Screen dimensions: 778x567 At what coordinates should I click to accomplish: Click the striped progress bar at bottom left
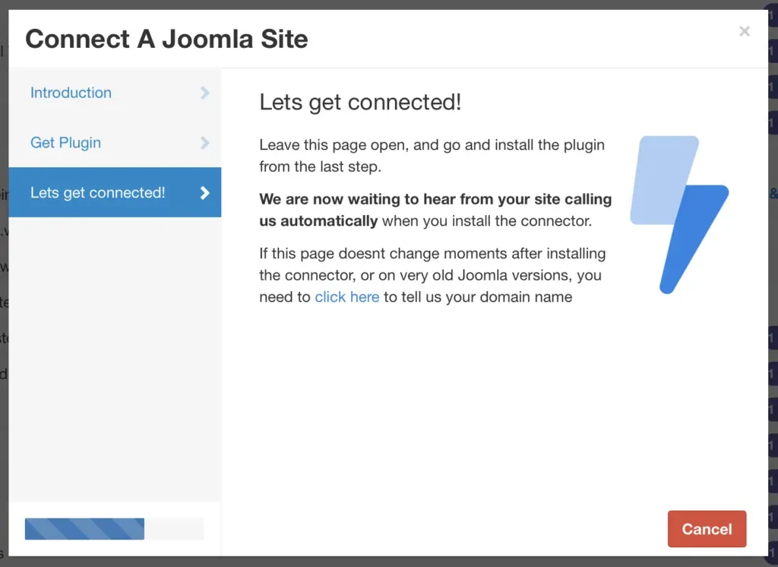pyautogui.click(x=84, y=529)
